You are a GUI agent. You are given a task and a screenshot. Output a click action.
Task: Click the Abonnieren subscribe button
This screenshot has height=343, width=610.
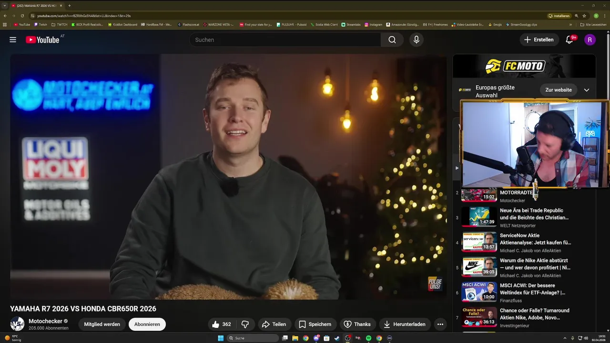pos(147,324)
